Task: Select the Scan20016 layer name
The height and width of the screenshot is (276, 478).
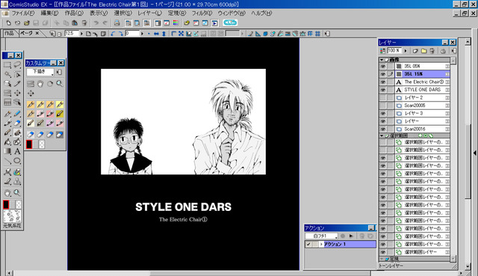Action: point(415,129)
